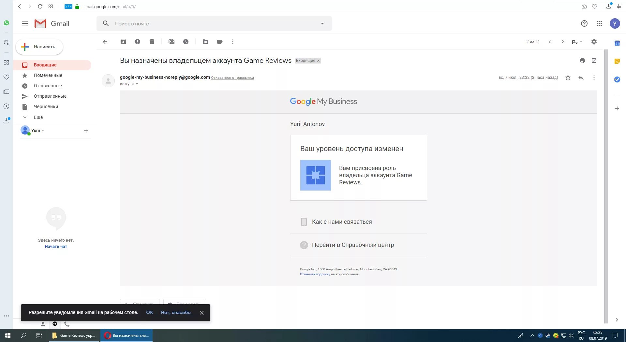This screenshot has height=342, width=626.
Task: Open Keep notes in side panel
Action: click(617, 61)
